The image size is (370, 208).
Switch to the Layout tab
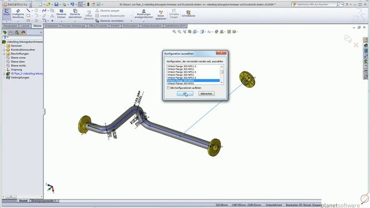pyautogui.click(x=25, y=25)
